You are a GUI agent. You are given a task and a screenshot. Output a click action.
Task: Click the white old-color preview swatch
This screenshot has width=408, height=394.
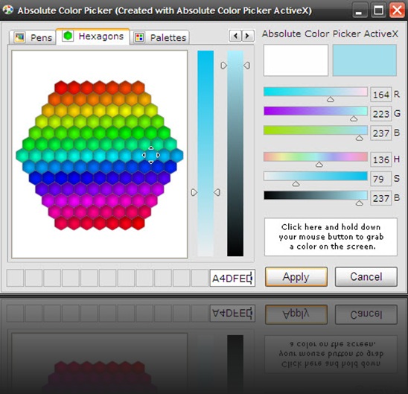coord(296,60)
